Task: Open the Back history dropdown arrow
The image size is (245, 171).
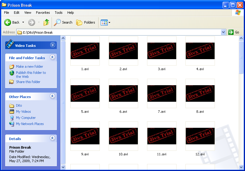Action: tap(23, 22)
